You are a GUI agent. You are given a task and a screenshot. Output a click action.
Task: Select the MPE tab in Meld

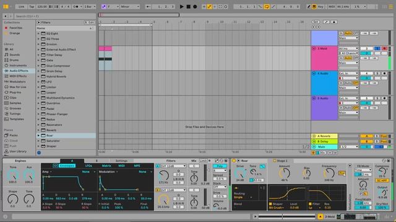137,166
